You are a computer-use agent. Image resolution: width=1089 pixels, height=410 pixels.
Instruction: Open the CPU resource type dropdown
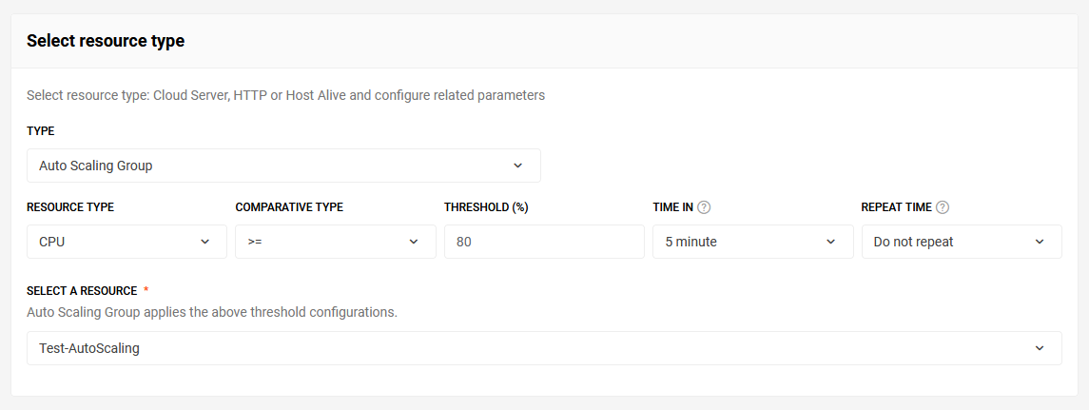pyautogui.click(x=127, y=242)
